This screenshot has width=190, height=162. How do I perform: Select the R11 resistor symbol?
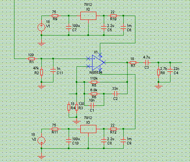pyautogui.click(x=55, y=129)
